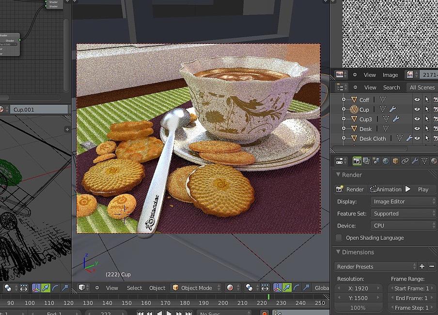The width and height of the screenshot is (438, 315).
Task: Open the Object menu in the 3D view
Action: pyautogui.click(x=157, y=288)
